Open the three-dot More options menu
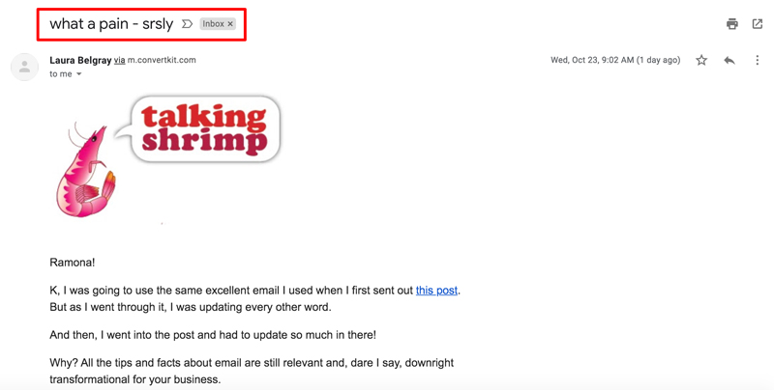774x390 pixels. click(x=758, y=60)
